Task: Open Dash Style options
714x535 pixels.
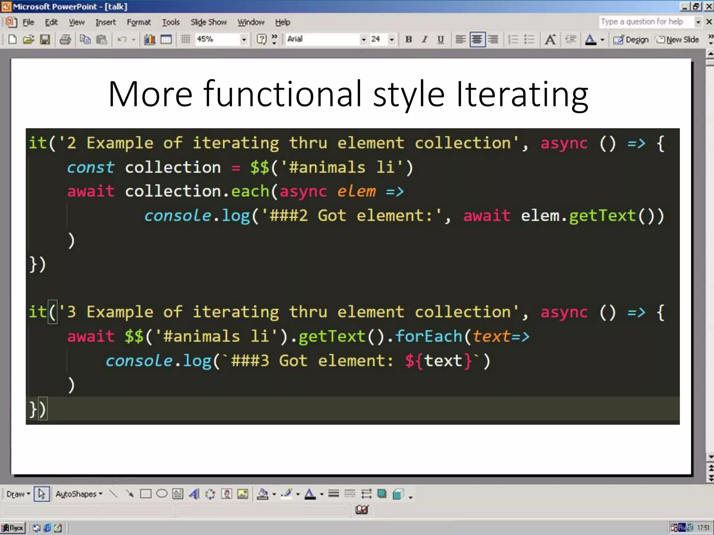Action: [350, 494]
